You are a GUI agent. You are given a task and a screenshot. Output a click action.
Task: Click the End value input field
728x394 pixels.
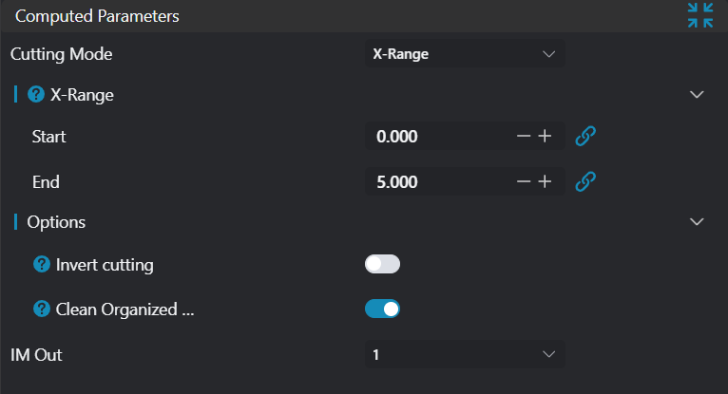[x=437, y=180]
